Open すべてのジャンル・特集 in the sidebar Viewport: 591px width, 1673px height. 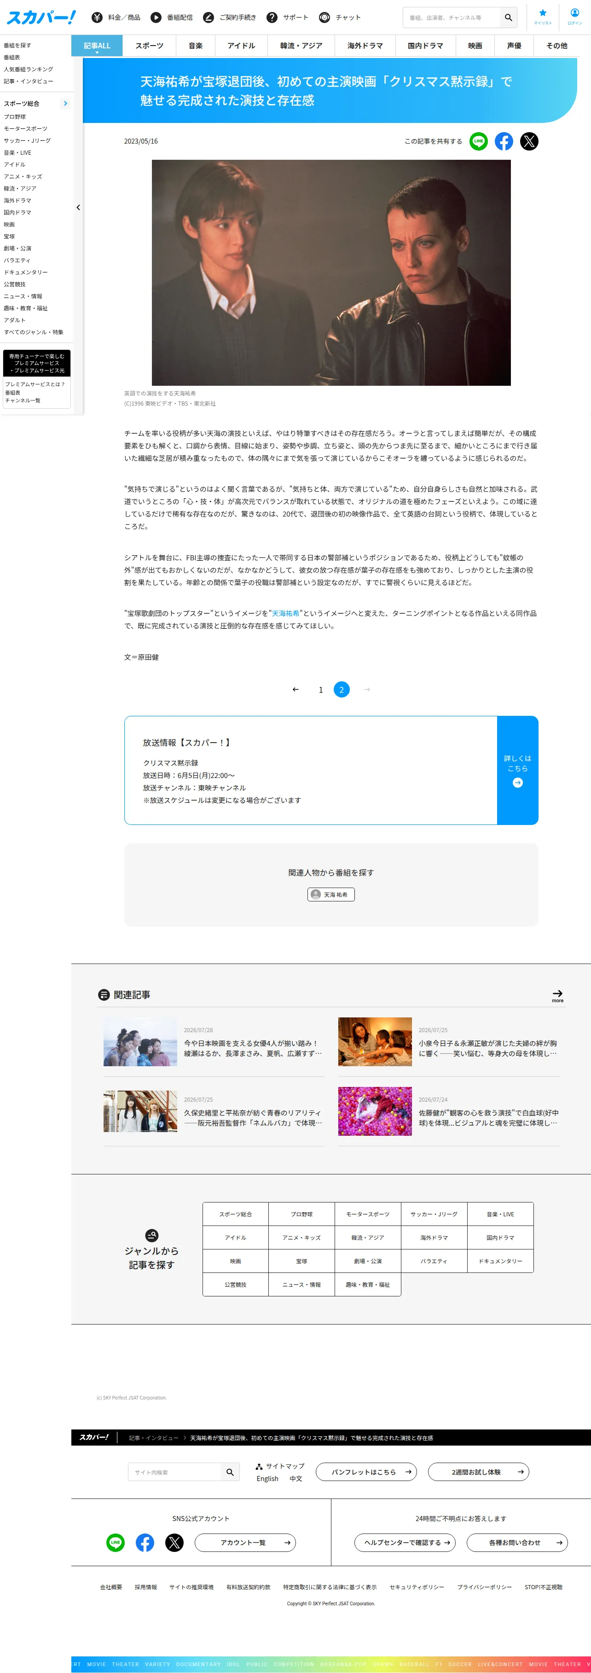click(x=34, y=332)
